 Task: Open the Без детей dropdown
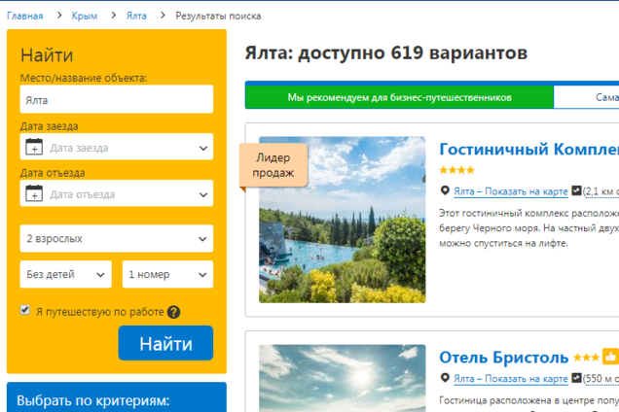(x=66, y=274)
